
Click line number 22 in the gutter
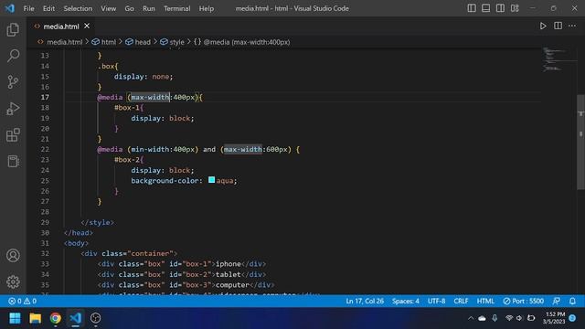click(45, 149)
